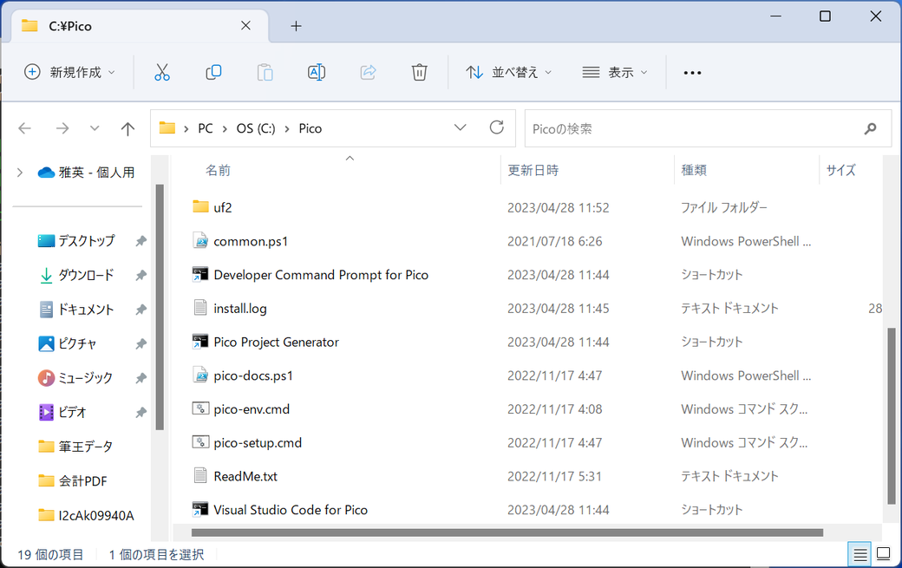Screen dimensions: 902x568
Task: Open ダウンロード in the navigation pane
Action: click(x=86, y=276)
